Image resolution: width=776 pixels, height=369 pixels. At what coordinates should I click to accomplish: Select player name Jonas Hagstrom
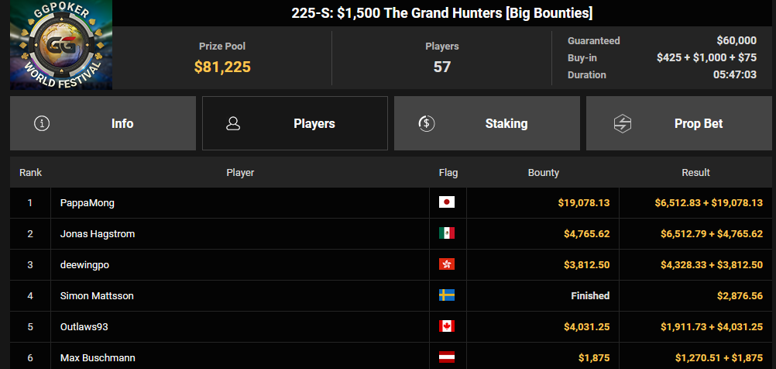pos(98,234)
